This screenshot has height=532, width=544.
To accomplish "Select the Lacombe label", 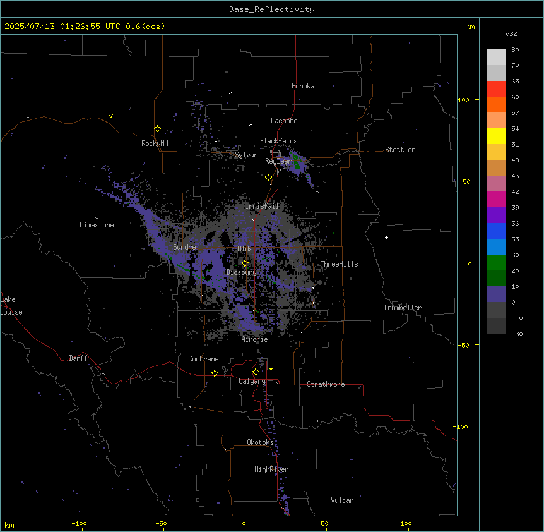I will click(x=284, y=121).
